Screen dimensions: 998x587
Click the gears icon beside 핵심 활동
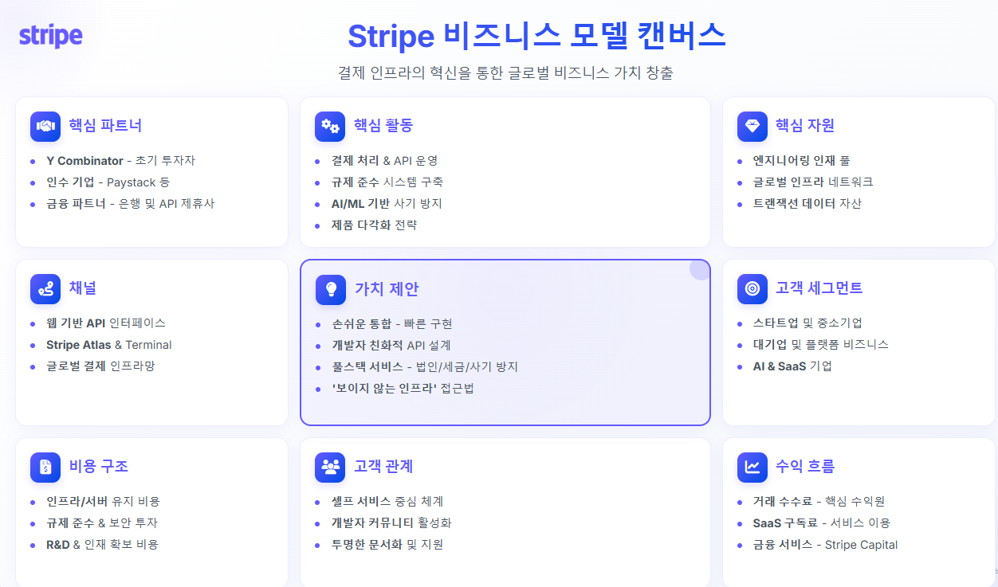click(x=330, y=126)
